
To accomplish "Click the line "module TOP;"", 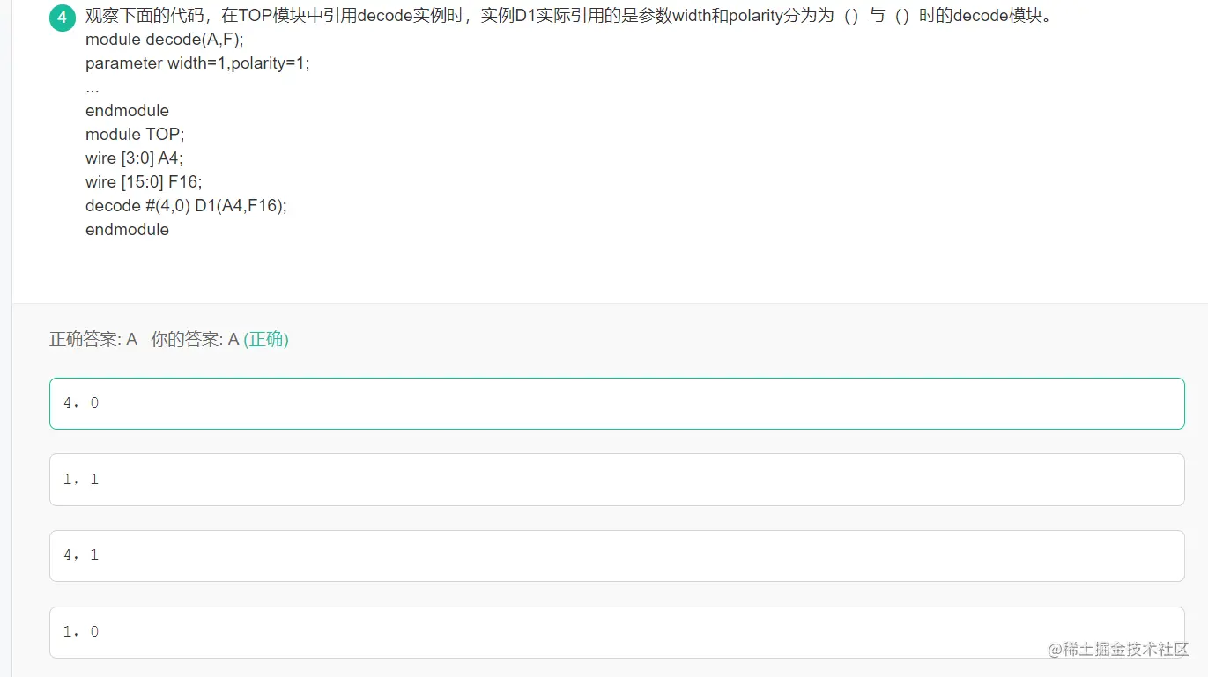I will point(135,134).
